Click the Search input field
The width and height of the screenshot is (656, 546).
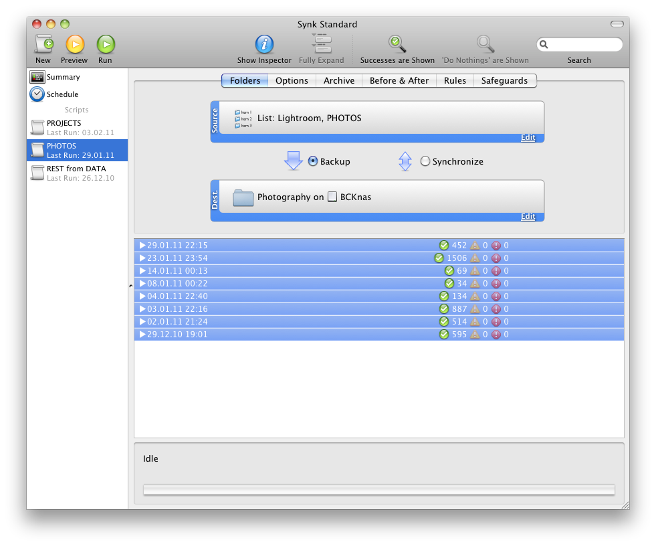click(x=580, y=44)
